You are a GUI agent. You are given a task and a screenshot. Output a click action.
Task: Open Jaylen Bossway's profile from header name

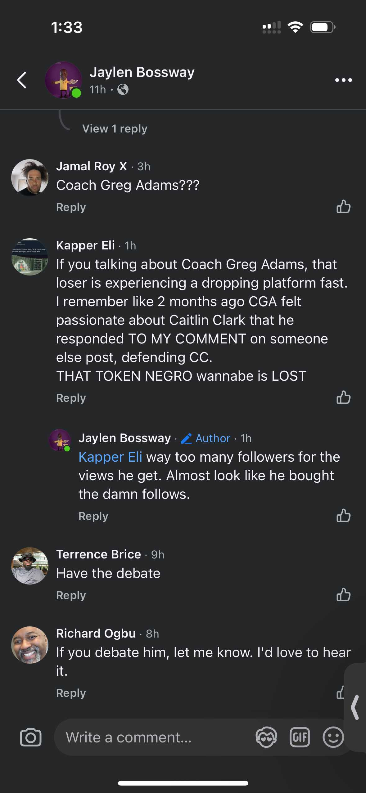tap(142, 72)
